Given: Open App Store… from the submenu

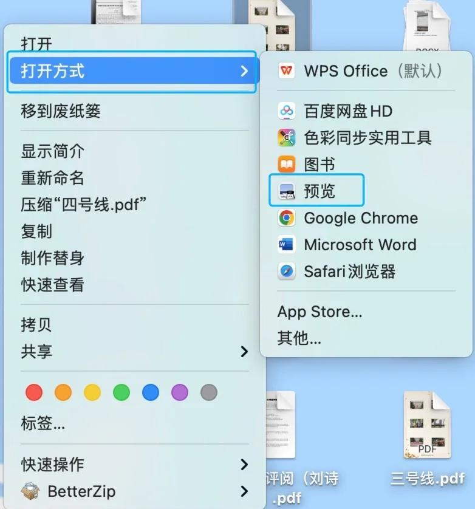Looking at the screenshot, I should pyautogui.click(x=320, y=312).
